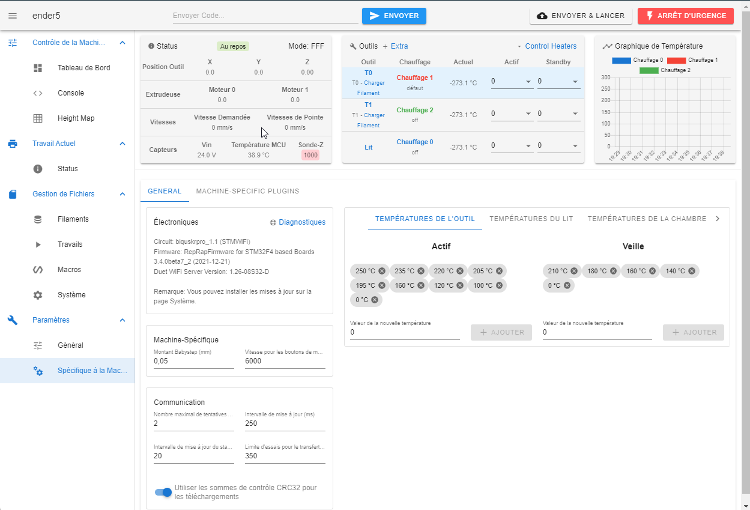Click the Arrêt d'Urgence button
Viewport: 750px width, 510px height.
click(686, 16)
